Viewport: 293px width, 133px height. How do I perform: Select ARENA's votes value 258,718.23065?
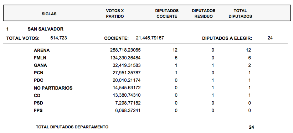tap(125, 50)
